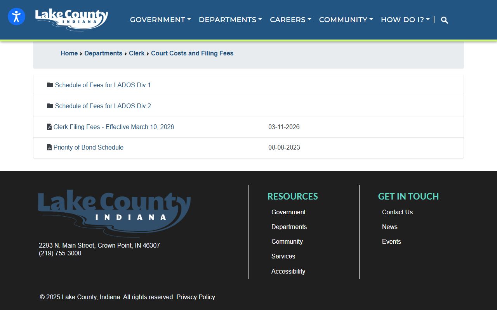Open the Community dropdown menu
The height and width of the screenshot is (310, 497).
[x=346, y=20]
